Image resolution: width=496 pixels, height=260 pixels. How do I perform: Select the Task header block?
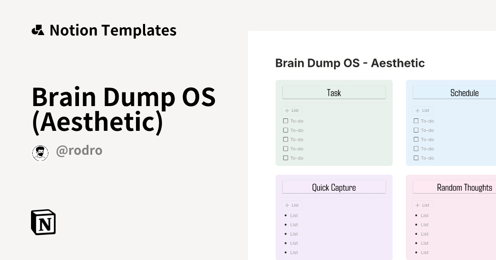(334, 92)
